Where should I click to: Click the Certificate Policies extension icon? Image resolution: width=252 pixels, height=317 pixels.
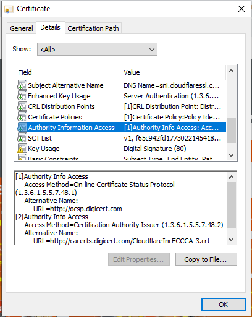22,117
